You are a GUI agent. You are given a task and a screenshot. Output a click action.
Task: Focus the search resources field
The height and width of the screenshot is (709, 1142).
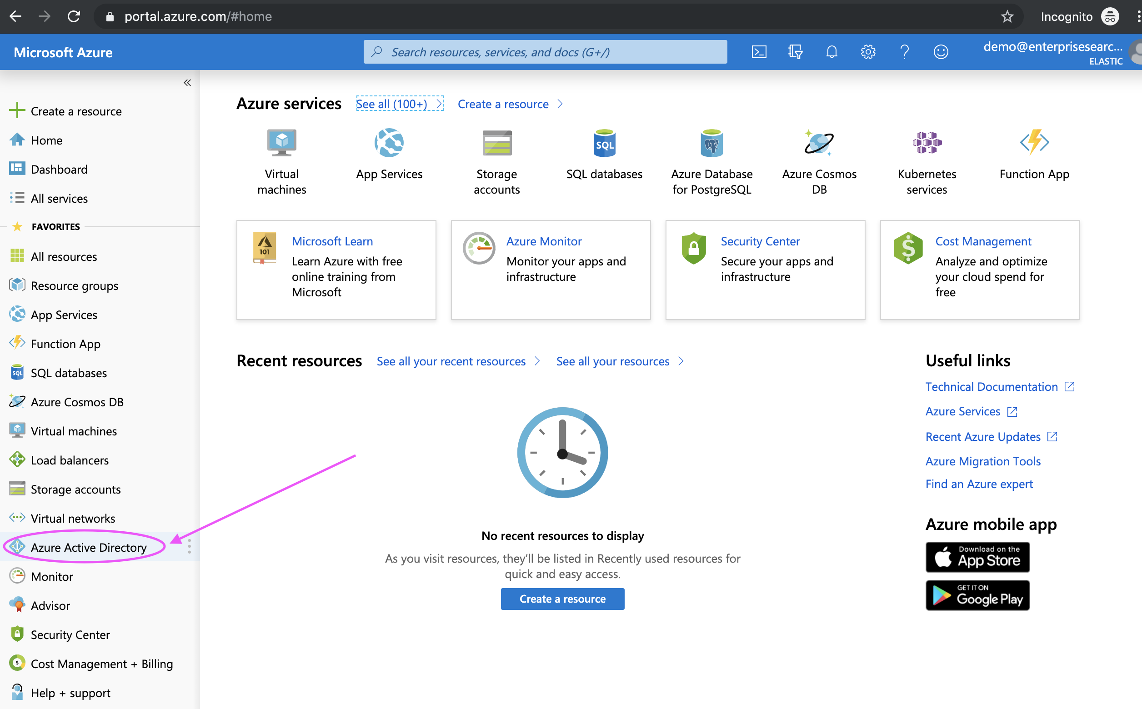[545, 51]
